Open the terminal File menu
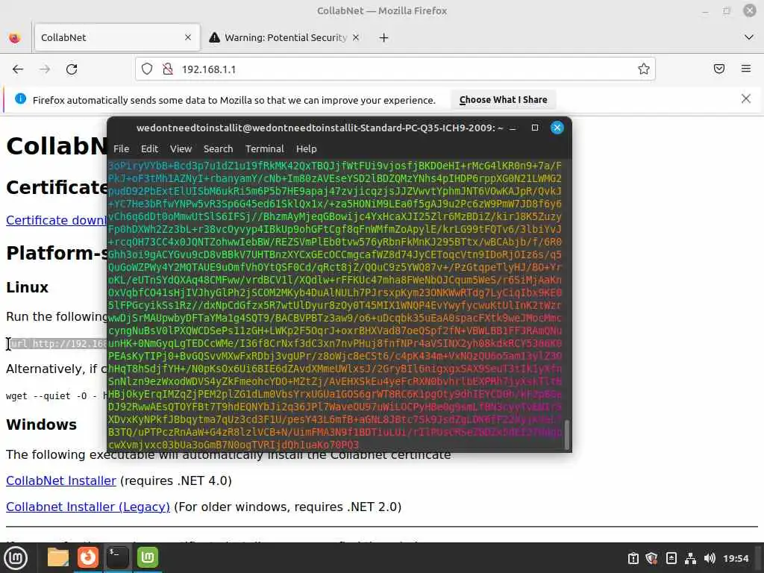 pos(121,149)
